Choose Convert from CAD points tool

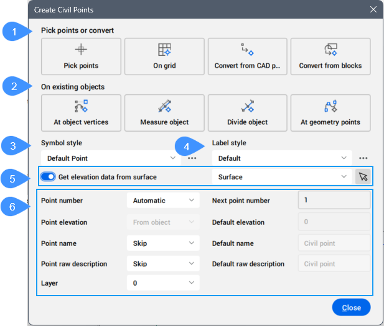(x=247, y=57)
